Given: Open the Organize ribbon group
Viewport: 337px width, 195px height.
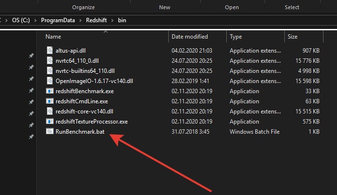Looking at the screenshot, I should (83, 7).
